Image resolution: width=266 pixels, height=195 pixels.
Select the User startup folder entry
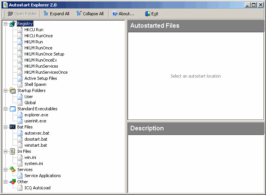29,97
